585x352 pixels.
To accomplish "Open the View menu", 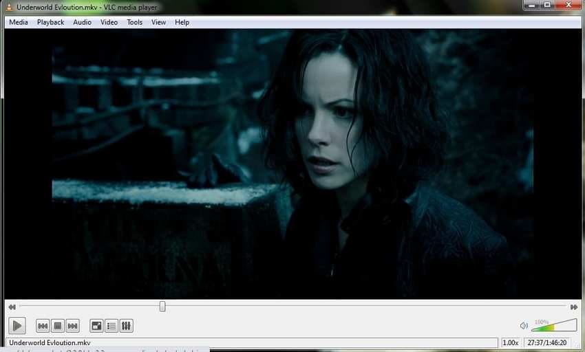I will click(x=158, y=23).
